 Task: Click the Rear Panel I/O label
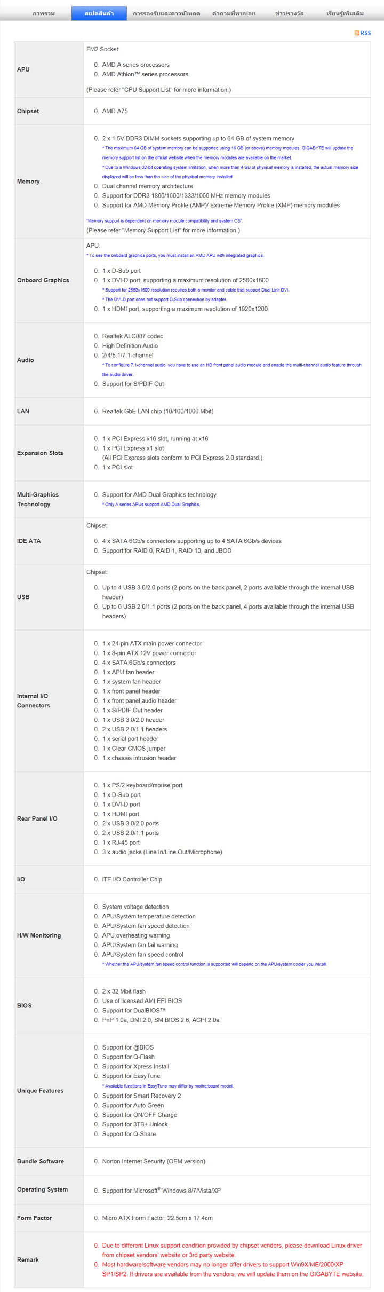click(37, 818)
